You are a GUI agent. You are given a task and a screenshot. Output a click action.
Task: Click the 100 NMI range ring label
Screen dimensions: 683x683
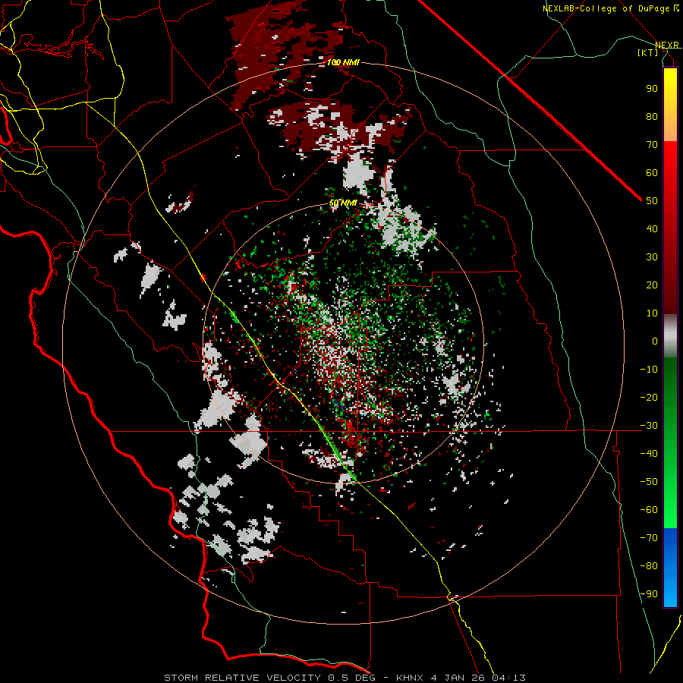pos(343,62)
